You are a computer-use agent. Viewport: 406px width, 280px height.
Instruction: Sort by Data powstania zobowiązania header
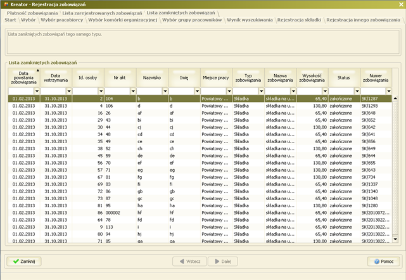point(24,78)
